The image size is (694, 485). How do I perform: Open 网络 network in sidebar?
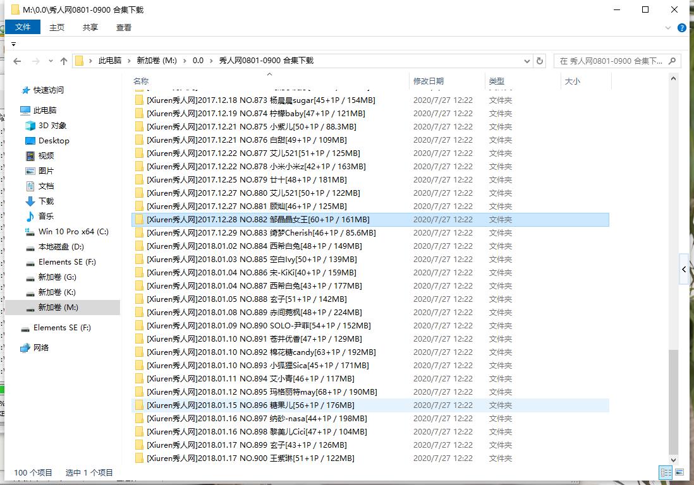35,347
